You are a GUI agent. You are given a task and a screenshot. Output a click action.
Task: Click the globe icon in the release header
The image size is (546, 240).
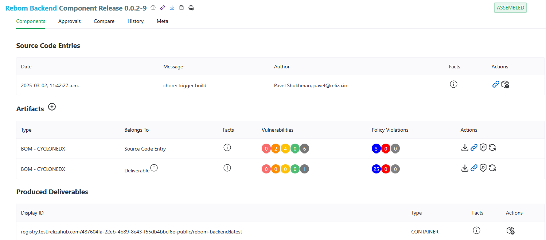pyautogui.click(x=191, y=8)
